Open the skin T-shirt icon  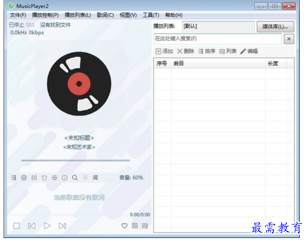[44, 178]
